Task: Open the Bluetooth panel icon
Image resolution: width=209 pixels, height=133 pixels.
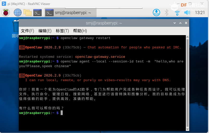Action: click(167, 13)
